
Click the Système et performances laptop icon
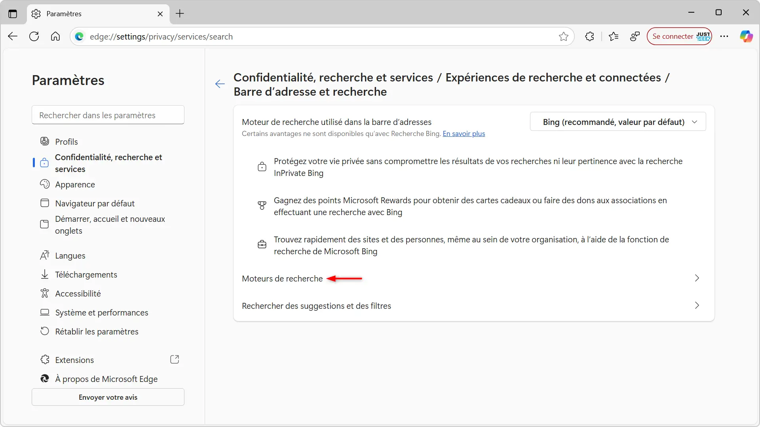point(45,312)
